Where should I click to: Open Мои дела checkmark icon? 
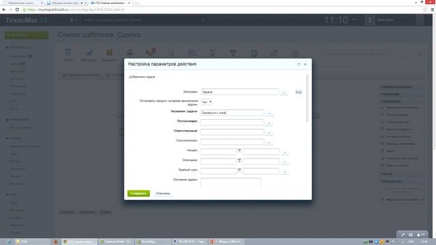click(x=89, y=54)
